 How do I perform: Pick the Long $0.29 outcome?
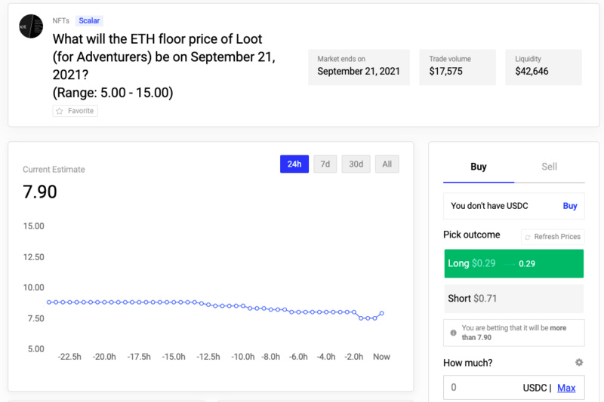(514, 263)
